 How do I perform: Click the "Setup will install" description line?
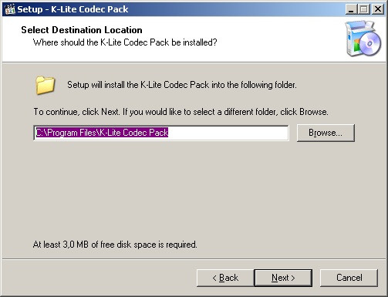(182, 85)
